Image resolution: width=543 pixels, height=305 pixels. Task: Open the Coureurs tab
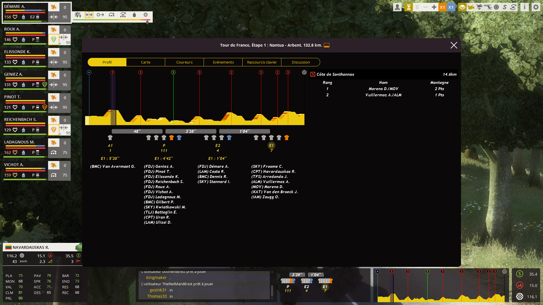click(x=184, y=62)
